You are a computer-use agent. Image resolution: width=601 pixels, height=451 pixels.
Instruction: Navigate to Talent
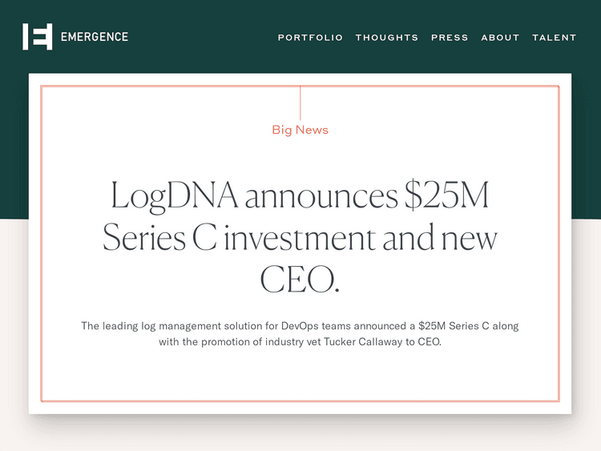555,38
